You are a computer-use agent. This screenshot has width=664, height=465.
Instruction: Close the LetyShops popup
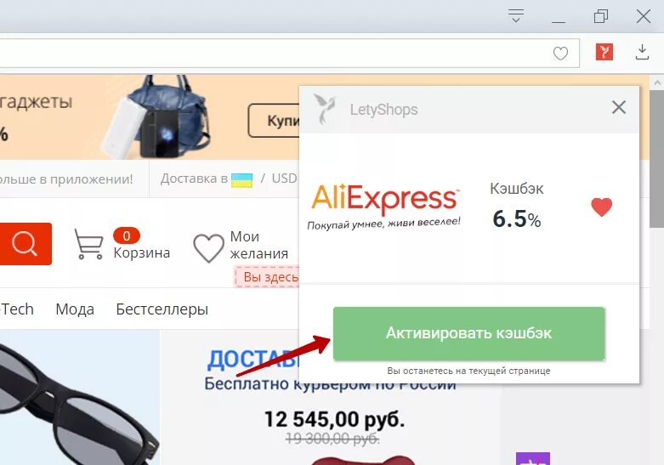pyautogui.click(x=619, y=107)
